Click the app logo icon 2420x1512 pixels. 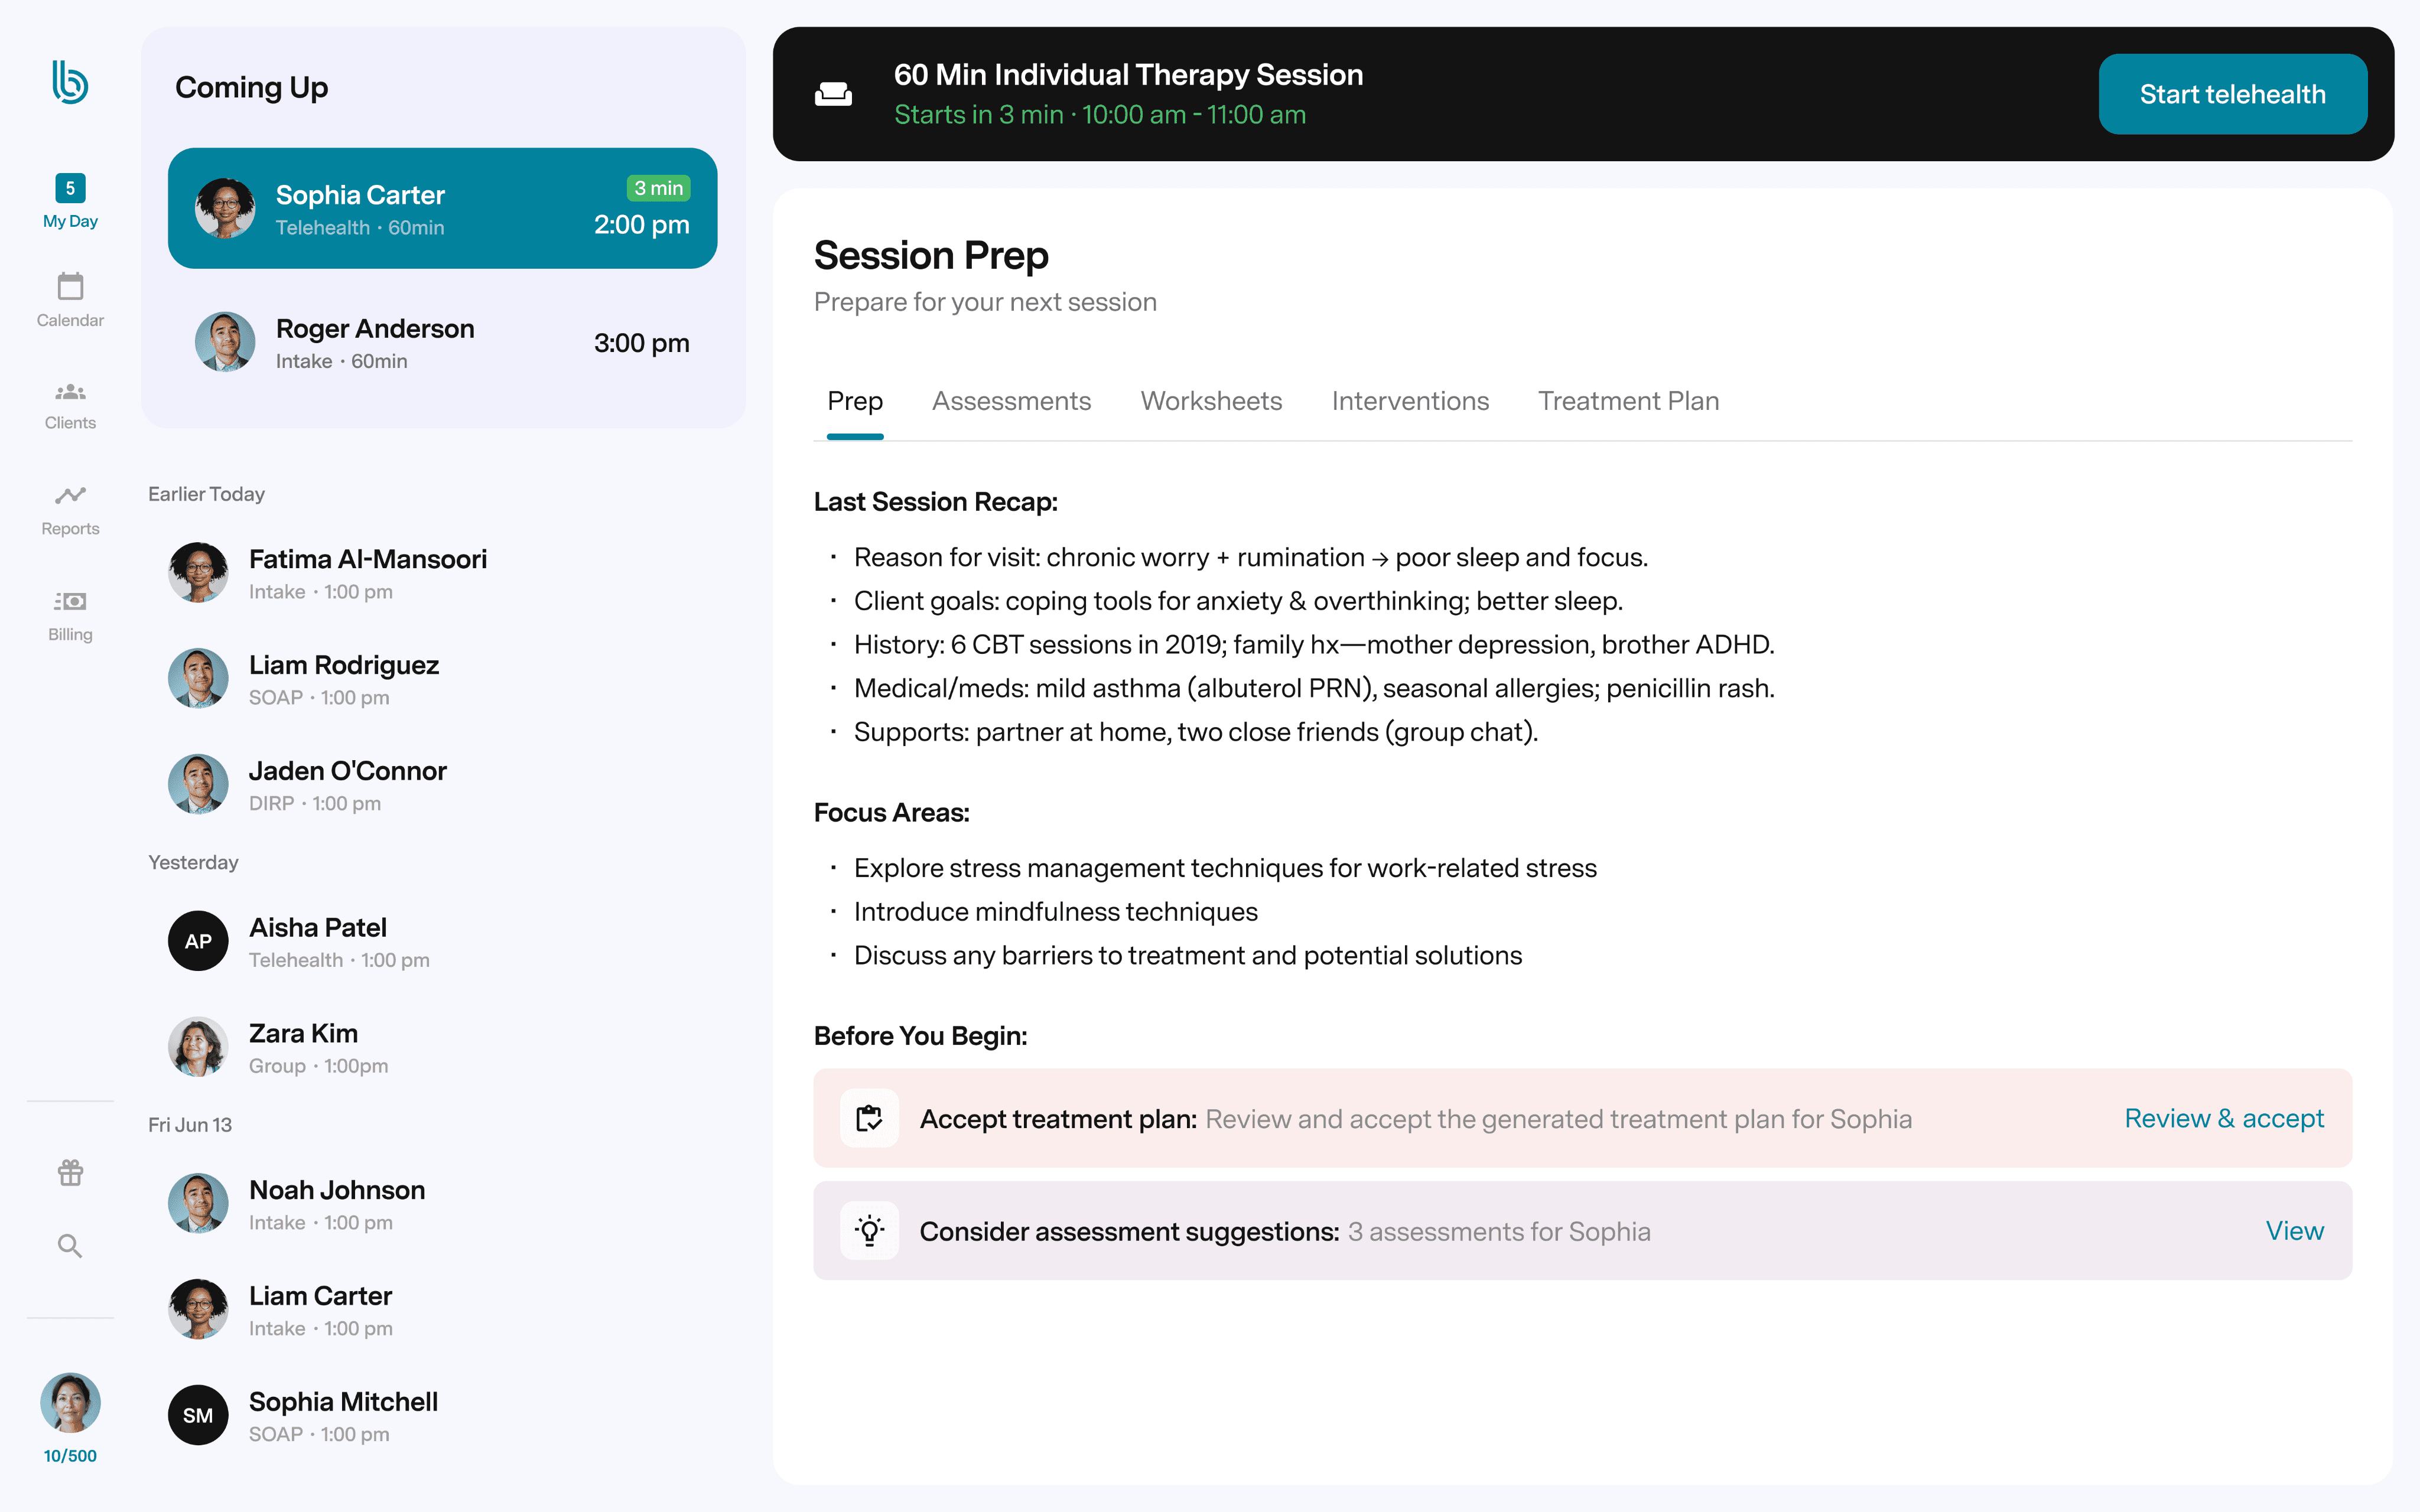(x=70, y=83)
